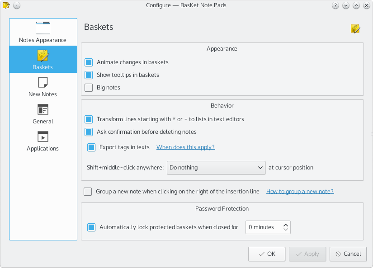Maximize the Configure window

pyautogui.click(x=356, y=5)
